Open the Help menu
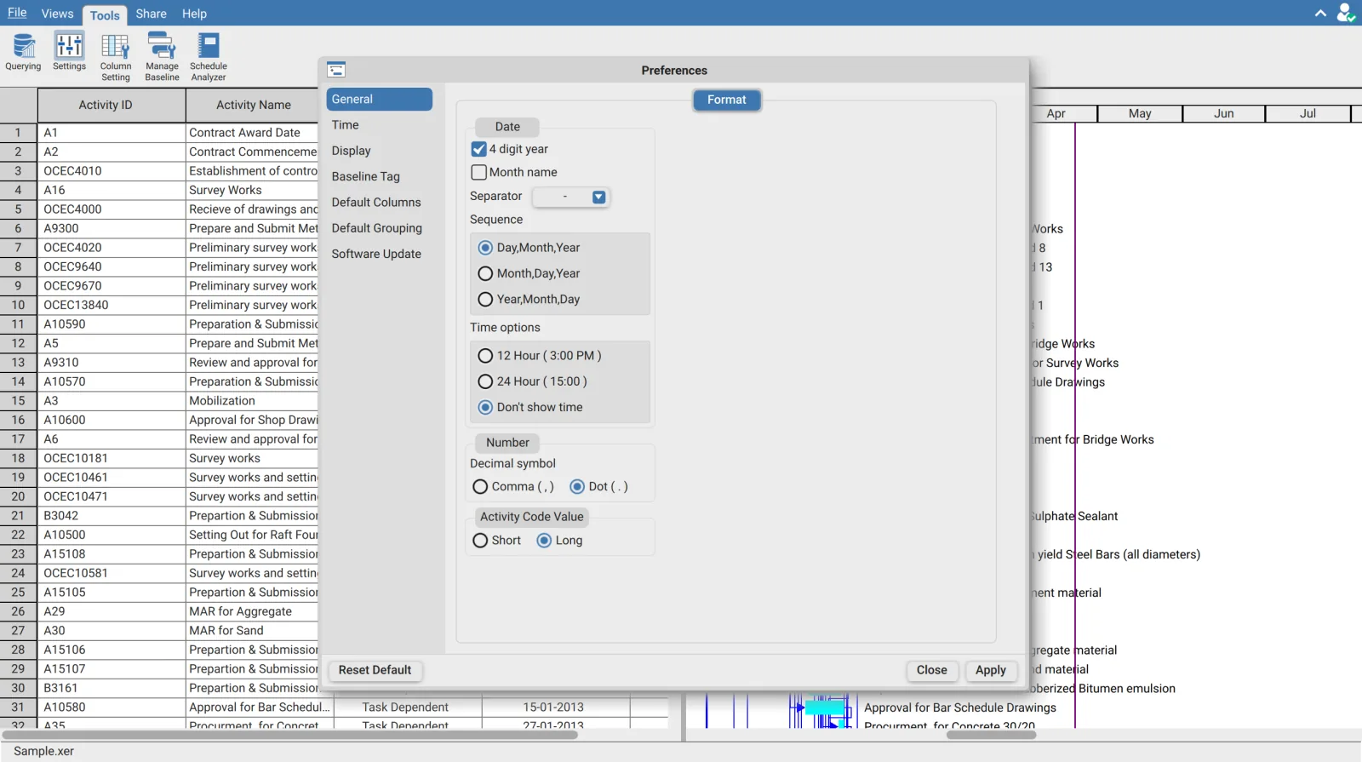1362x762 pixels. (x=194, y=14)
